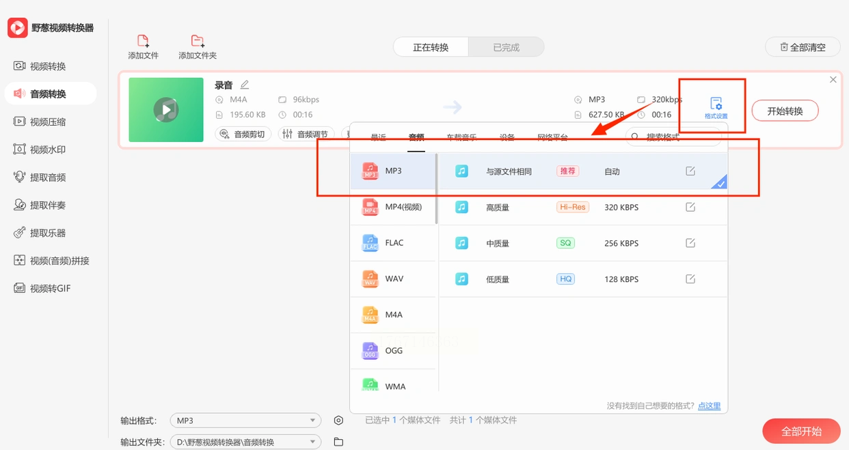Click the 添加文件夹 add folder icon

(x=198, y=41)
